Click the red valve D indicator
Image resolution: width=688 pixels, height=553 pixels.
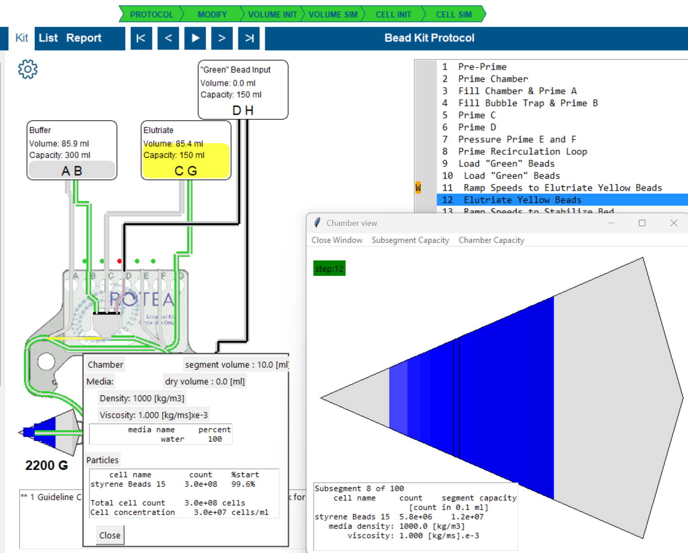coord(120,261)
